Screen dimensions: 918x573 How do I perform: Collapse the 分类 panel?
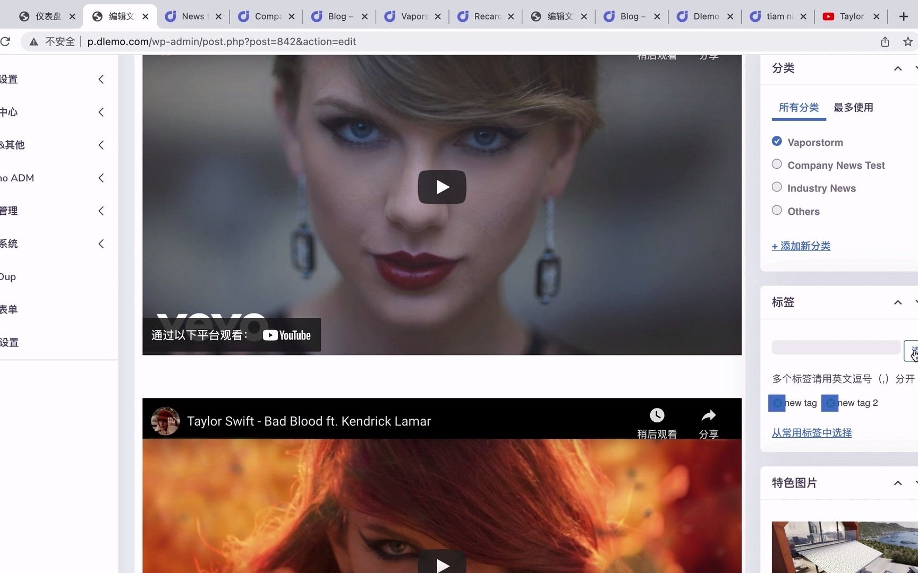[x=898, y=68]
